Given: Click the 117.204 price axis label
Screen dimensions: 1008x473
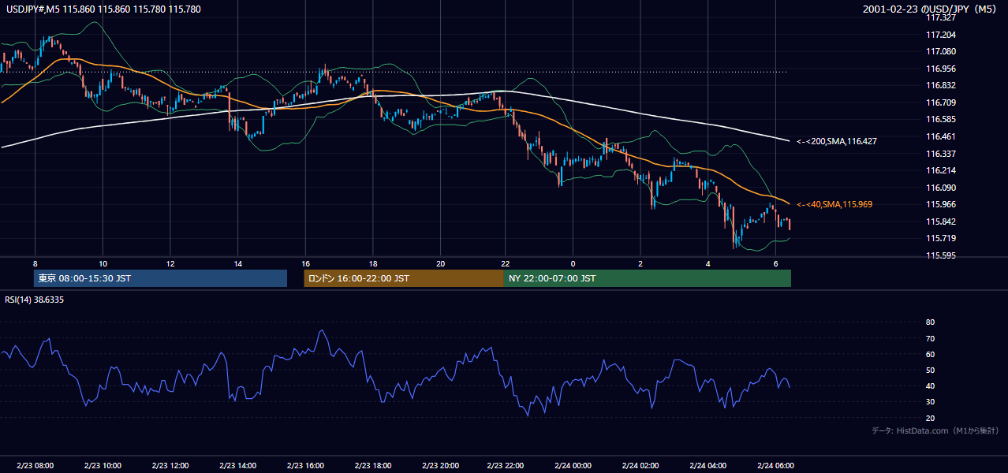Looking at the screenshot, I should [941, 35].
